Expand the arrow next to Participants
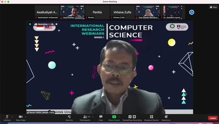 point(93,117)
